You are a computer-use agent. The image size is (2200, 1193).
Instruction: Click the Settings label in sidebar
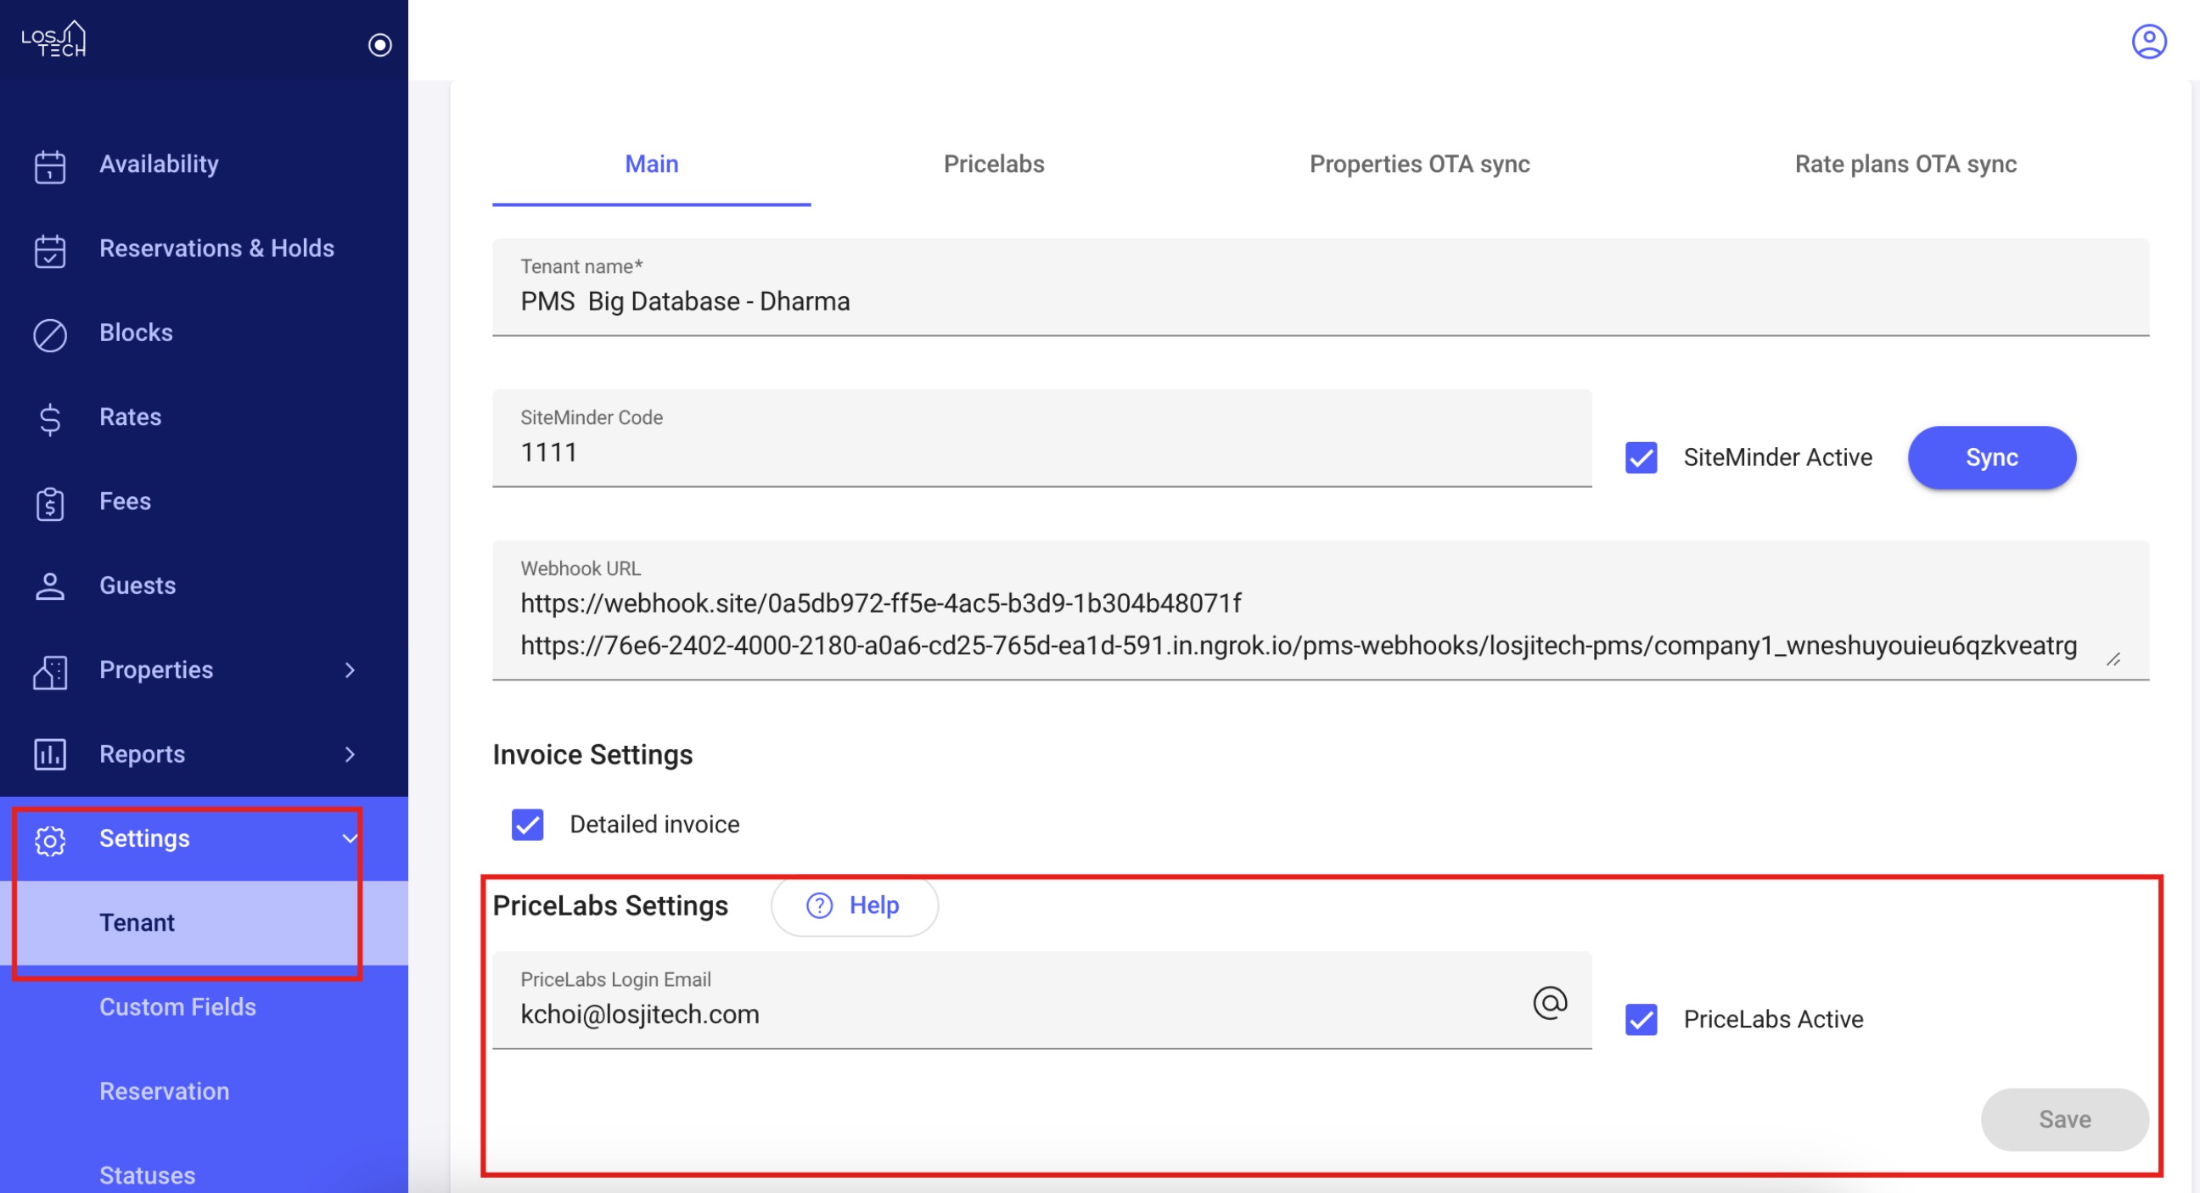[144, 838]
